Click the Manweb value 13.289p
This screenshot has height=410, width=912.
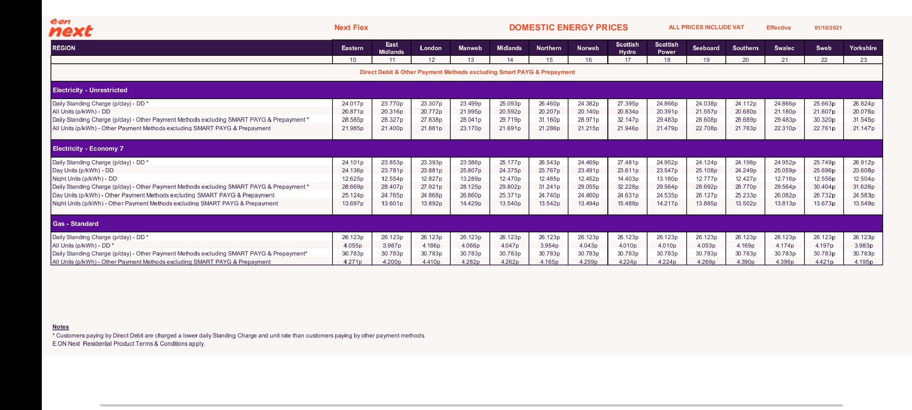point(470,179)
